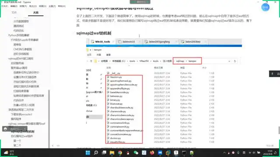Select the 简单版 outline entry
This screenshot has height=157, width=280.
click(x=17, y=44)
